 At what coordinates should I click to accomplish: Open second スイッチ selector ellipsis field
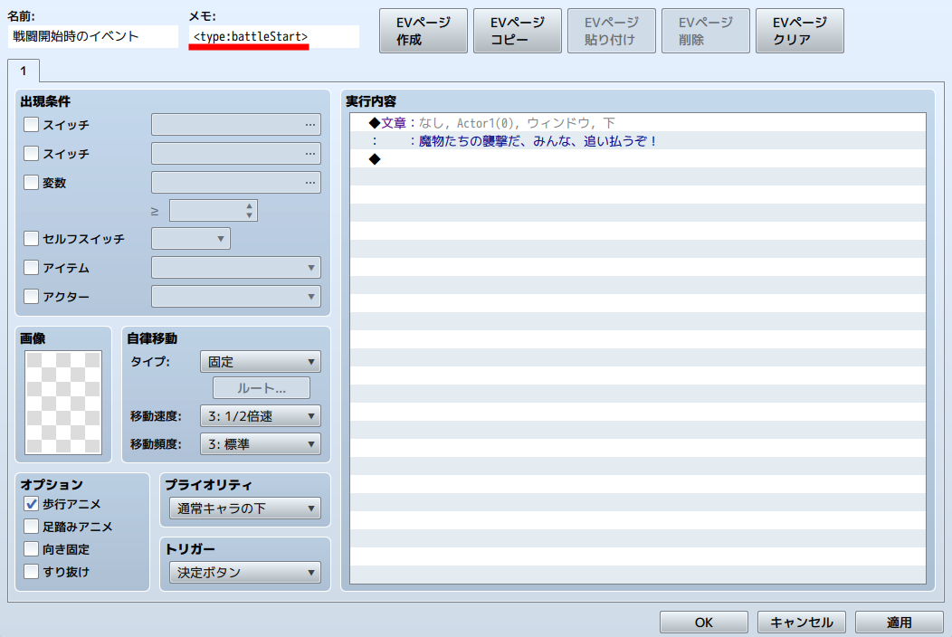(236, 154)
